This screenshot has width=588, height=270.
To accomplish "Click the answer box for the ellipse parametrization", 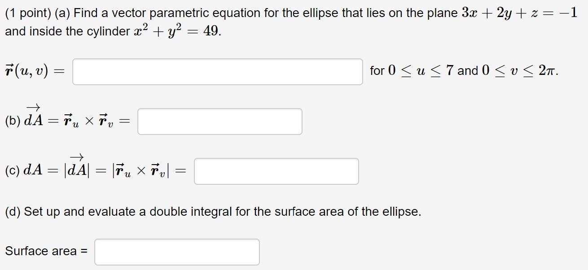I will click(218, 72).
